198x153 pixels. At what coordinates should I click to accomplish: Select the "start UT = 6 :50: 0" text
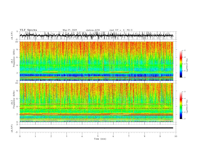coord(121,30)
